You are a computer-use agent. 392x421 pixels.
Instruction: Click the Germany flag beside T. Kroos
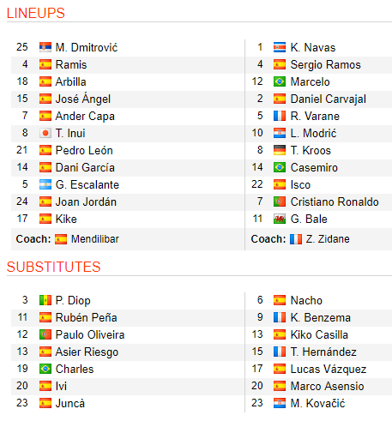pyautogui.click(x=280, y=150)
